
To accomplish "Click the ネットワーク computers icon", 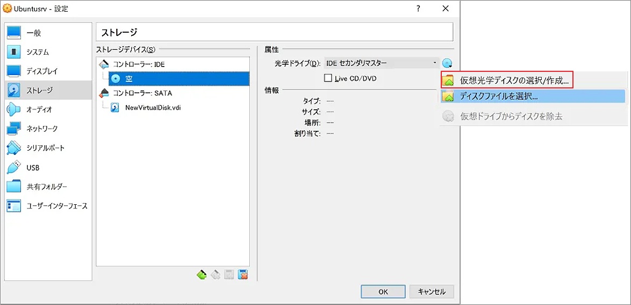I will (13, 129).
